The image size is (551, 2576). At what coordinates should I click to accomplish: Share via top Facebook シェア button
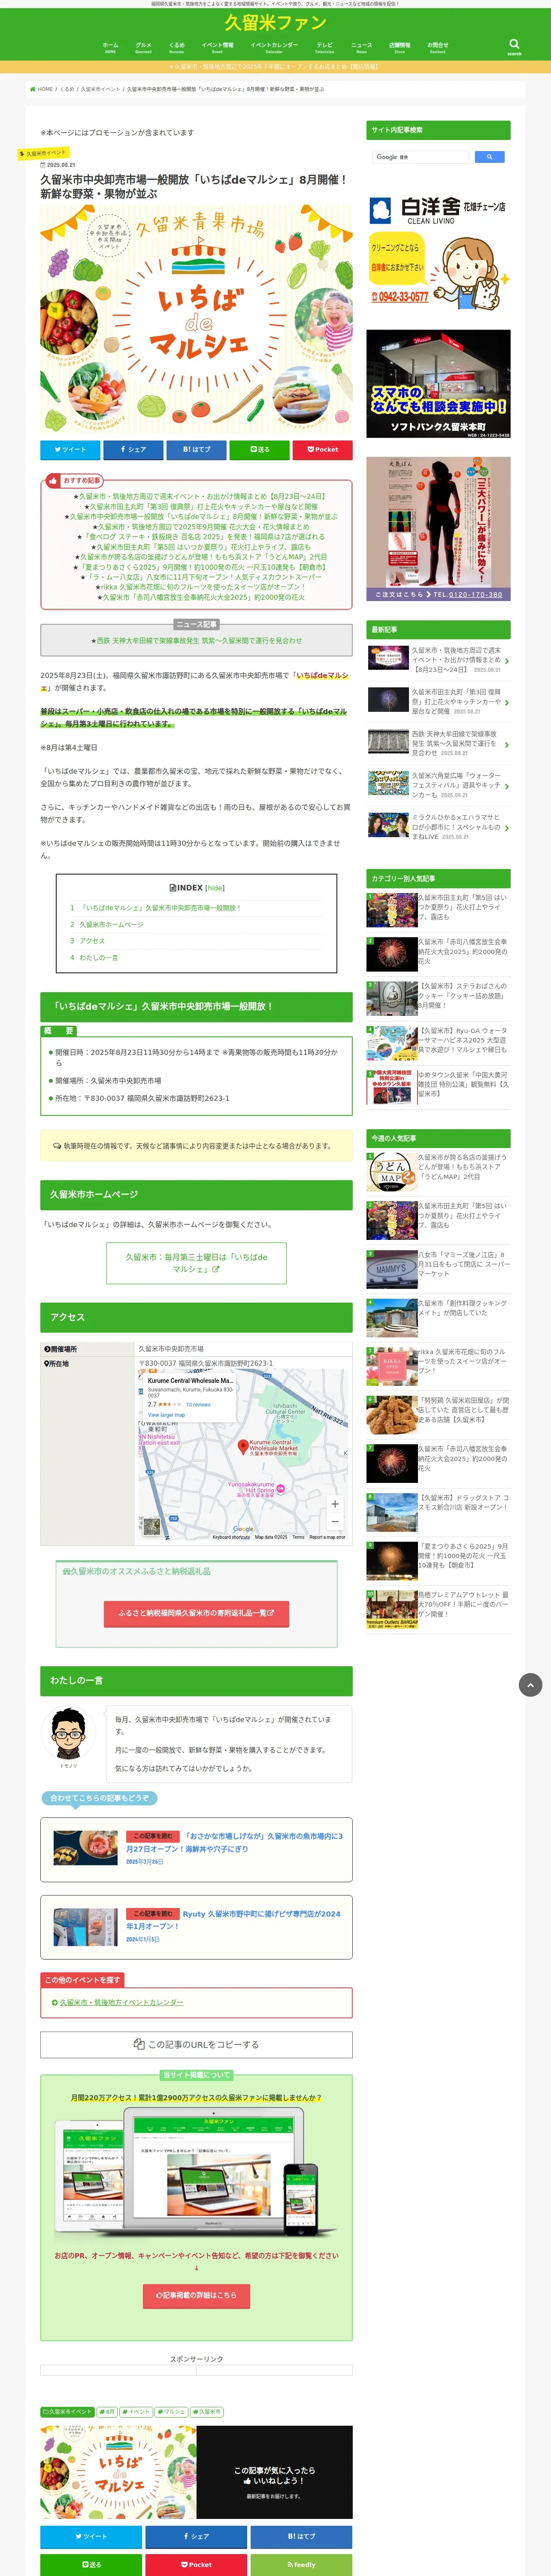(133, 450)
